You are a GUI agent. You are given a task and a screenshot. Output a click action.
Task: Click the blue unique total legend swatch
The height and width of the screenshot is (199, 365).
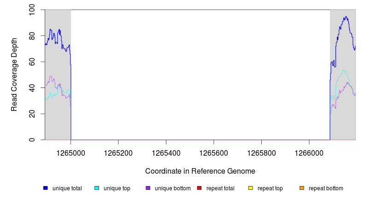click(x=45, y=188)
